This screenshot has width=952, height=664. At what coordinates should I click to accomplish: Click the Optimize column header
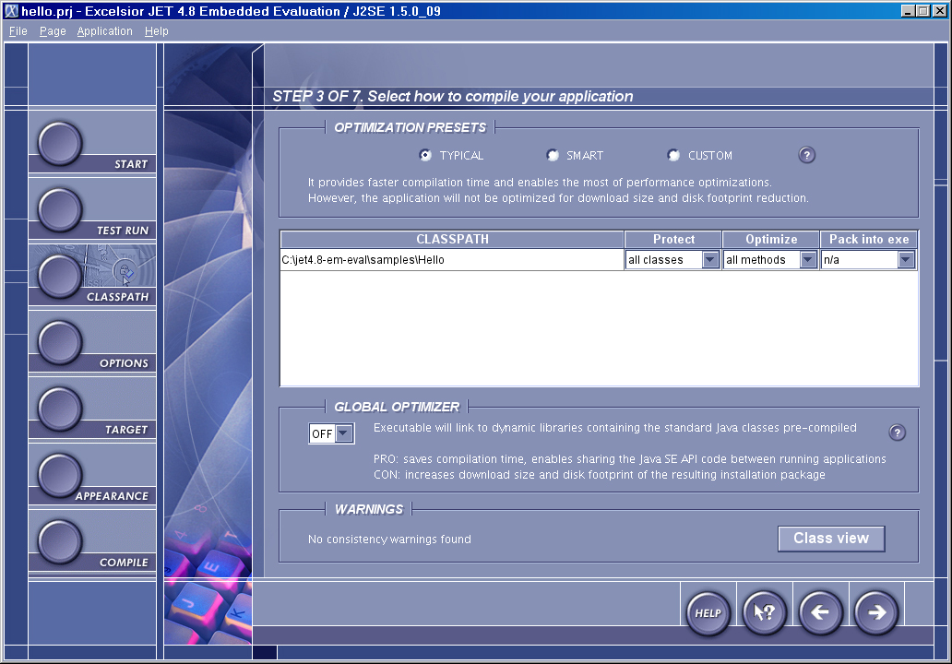771,239
